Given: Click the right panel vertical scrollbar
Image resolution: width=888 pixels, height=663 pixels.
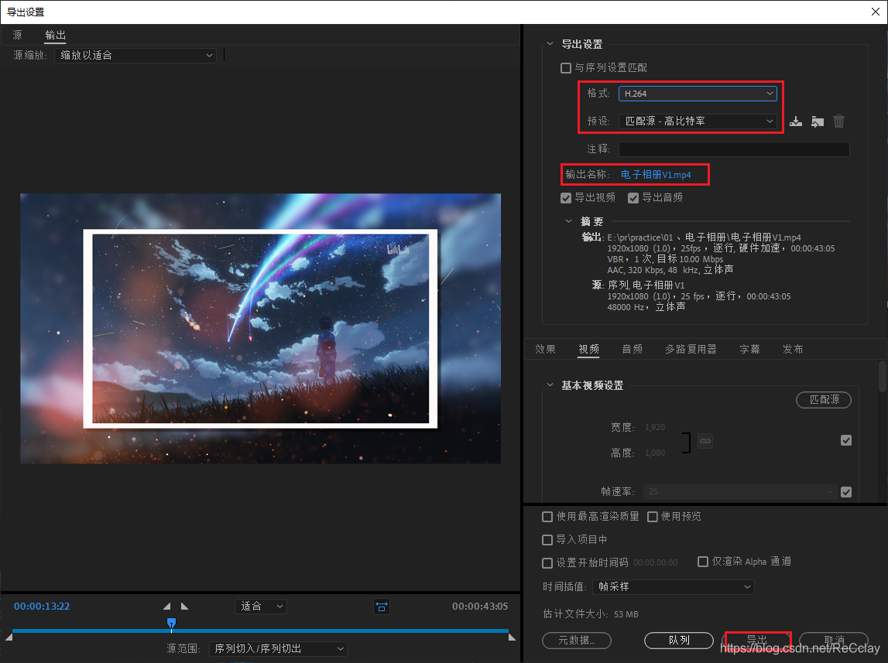Looking at the screenshot, I should pos(883,376).
